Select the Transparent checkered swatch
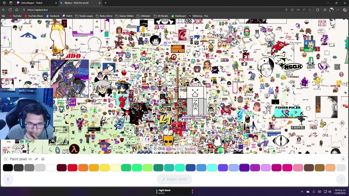 click(x=341, y=168)
